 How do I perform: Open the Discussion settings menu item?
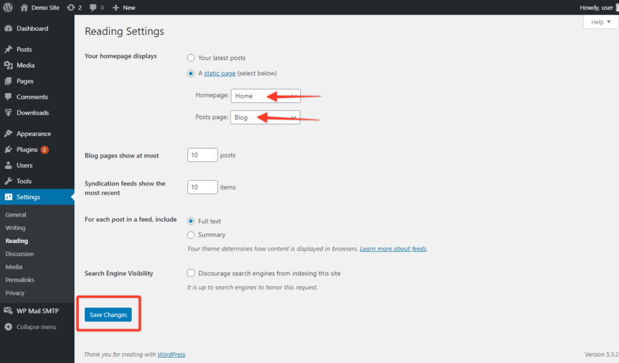coord(19,254)
